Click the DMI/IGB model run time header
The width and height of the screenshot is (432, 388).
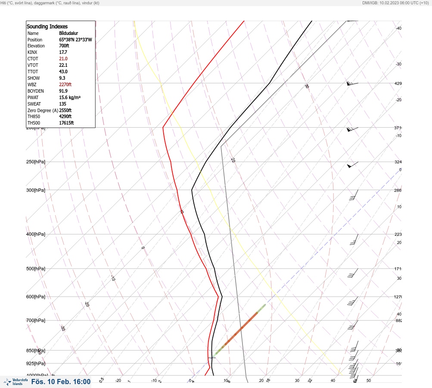point(396,3)
